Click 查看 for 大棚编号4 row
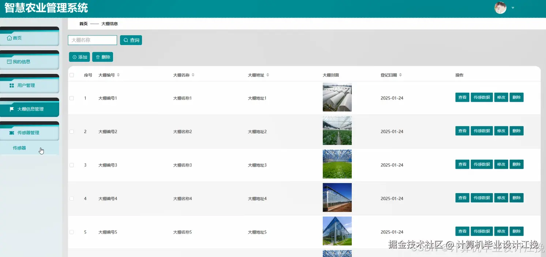The image size is (546, 257). tap(462, 198)
